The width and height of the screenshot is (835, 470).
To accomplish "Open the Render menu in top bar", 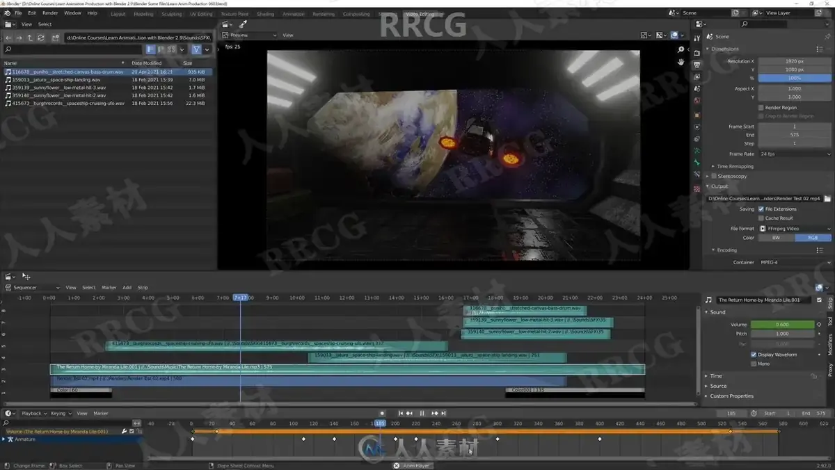I will tap(50, 13).
